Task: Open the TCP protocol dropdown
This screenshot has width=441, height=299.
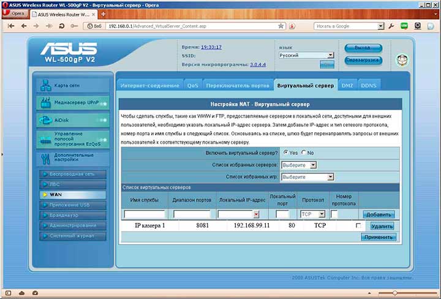Action: [312, 214]
